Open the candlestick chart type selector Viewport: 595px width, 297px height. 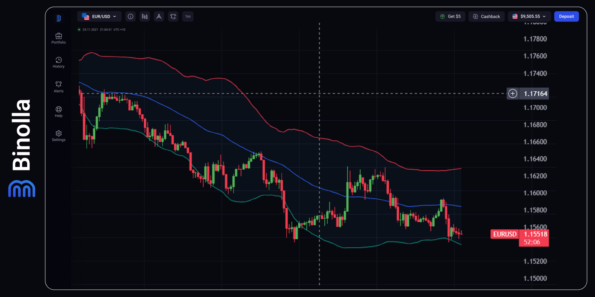click(x=145, y=16)
